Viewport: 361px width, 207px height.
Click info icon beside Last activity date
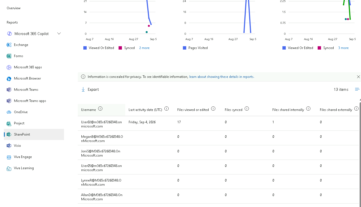click(167, 109)
